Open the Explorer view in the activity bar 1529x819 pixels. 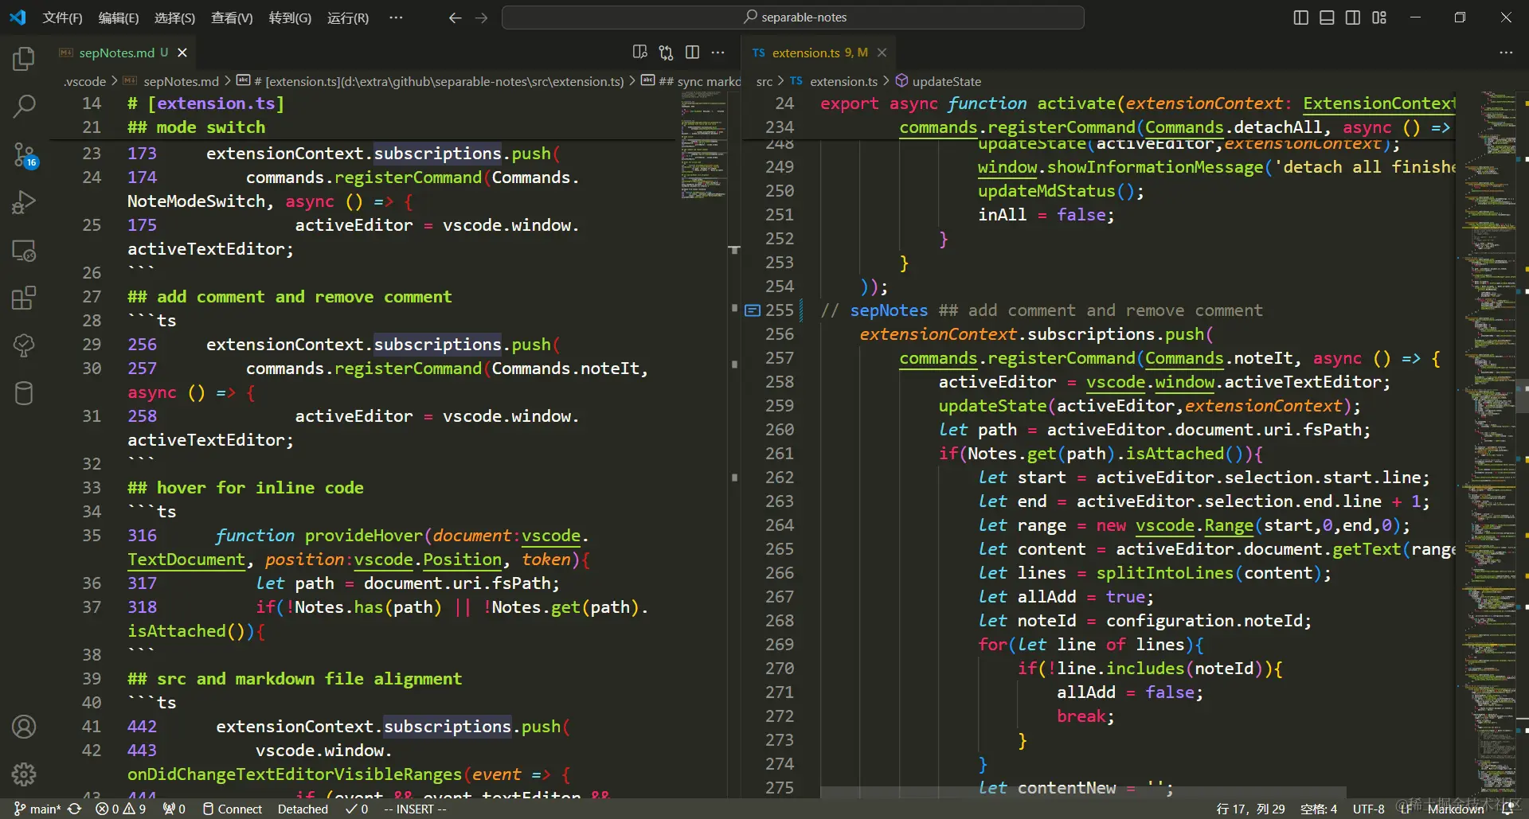point(24,59)
